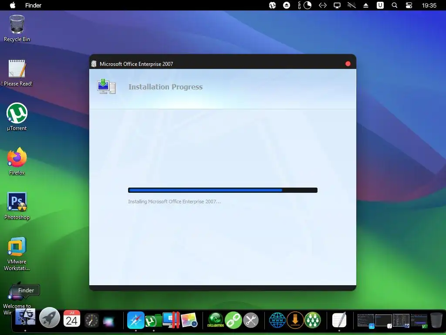This screenshot has height=335, width=446.
Task: Open the green dotted circle dock icon
Action: pyautogui.click(x=313, y=320)
